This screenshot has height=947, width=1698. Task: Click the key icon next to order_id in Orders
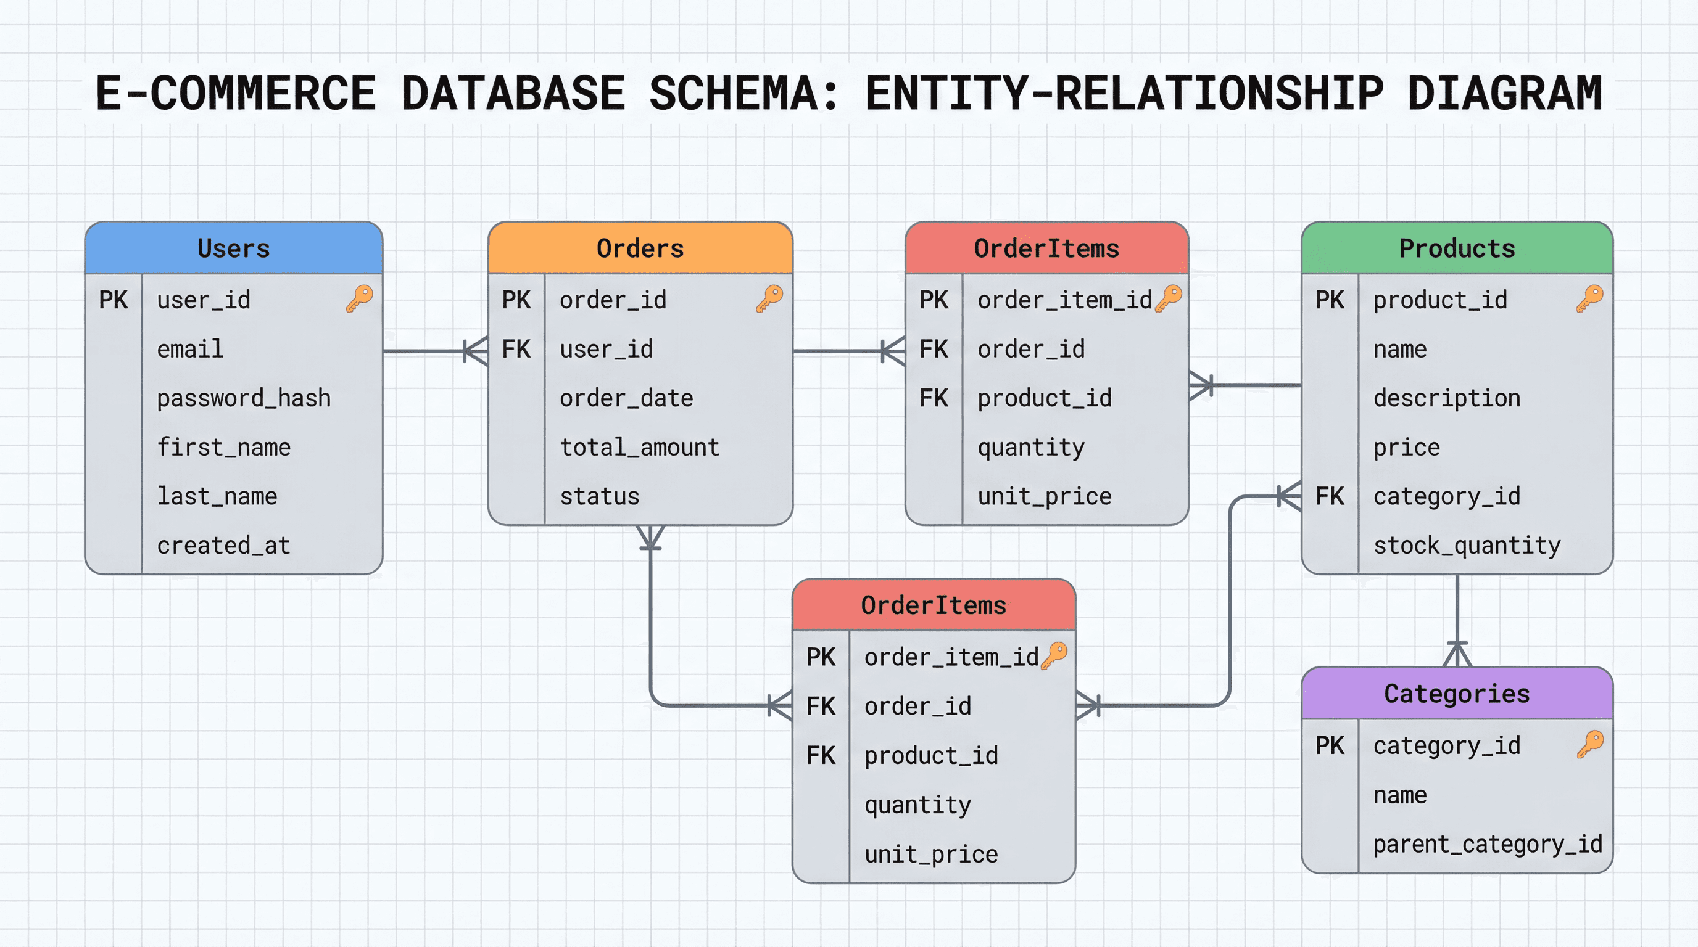tap(769, 298)
